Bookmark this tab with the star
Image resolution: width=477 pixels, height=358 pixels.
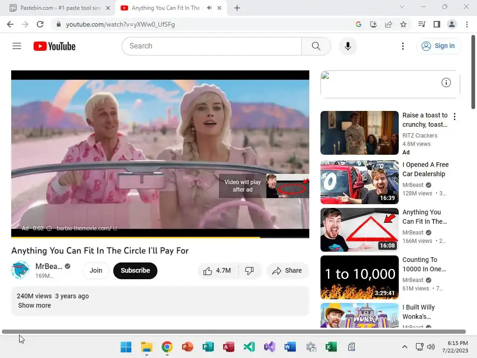pyautogui.click(x=403, y=24)
